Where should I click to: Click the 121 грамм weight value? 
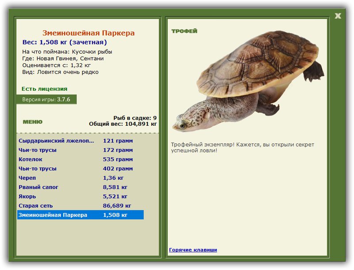pos(118,141)
